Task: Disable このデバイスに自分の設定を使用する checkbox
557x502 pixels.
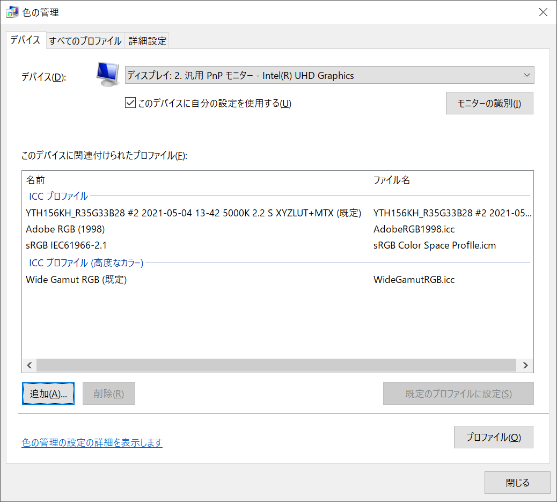Action: pos(130,103)
